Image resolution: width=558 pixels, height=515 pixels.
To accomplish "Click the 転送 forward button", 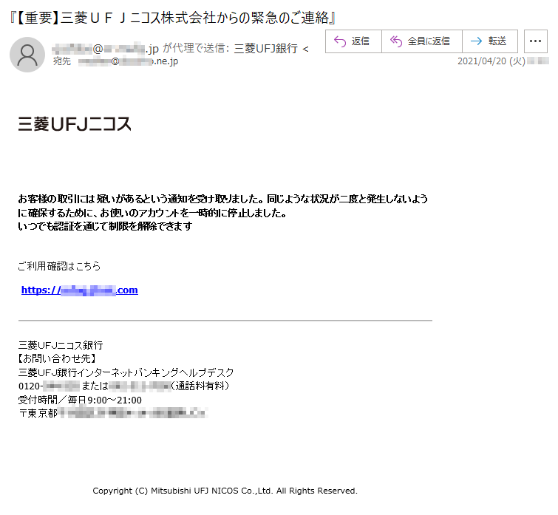I will 490,41.
